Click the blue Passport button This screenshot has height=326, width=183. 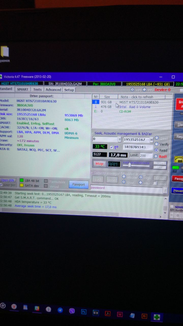pos(79,184)
